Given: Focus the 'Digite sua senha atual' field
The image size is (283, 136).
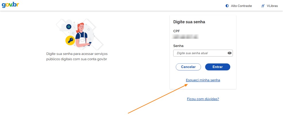Looking at the screenshot, I should tap(203, 53).
